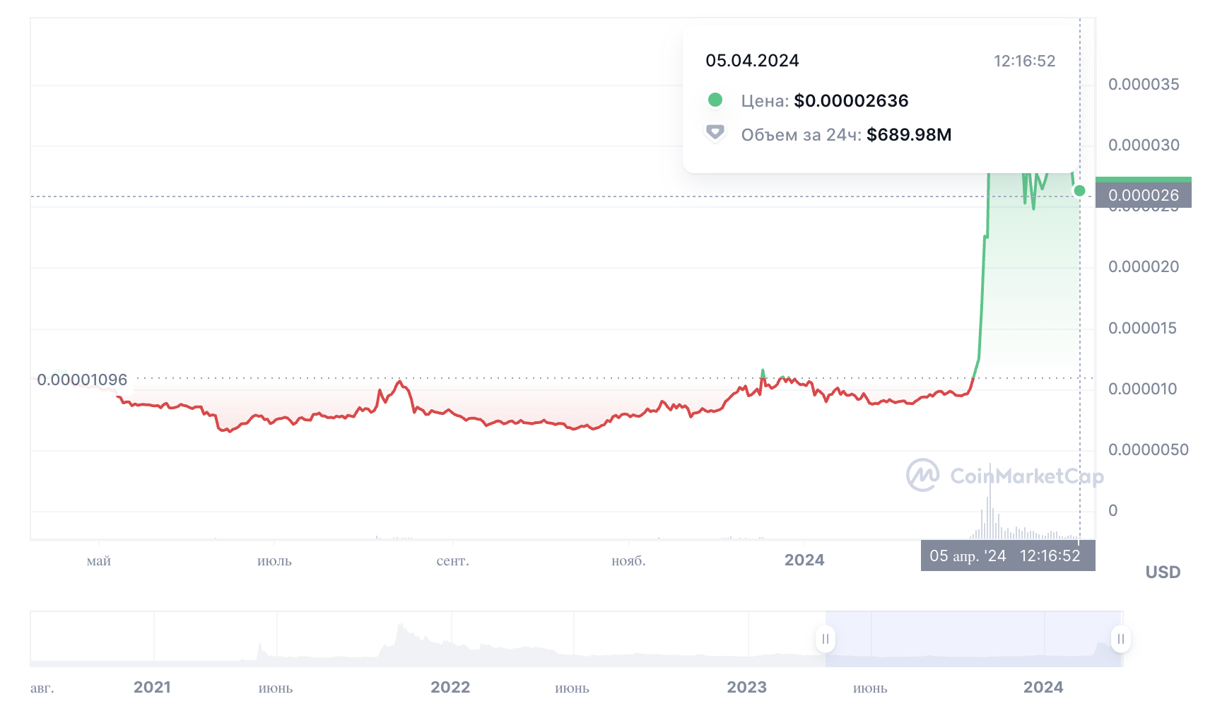Click the 0.000020 y-axis label
The width and height of the screenshot is (1227, 711).
(x=1144, y=266)
